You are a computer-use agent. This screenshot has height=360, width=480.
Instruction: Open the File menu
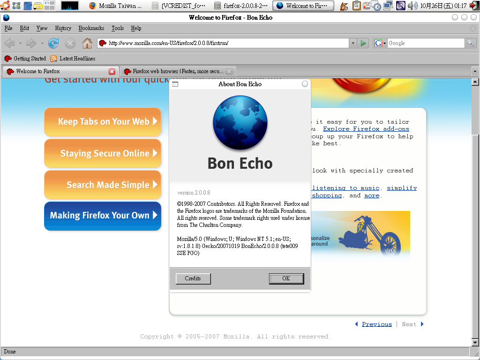[8, 28]
